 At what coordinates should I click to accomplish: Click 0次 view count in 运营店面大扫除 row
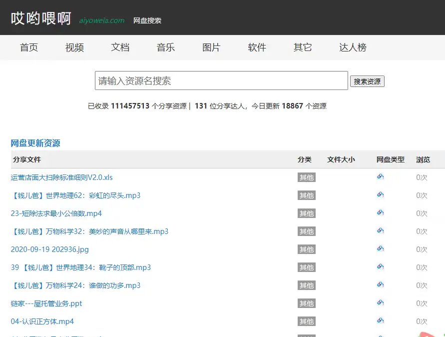click(x=422, y=177)
